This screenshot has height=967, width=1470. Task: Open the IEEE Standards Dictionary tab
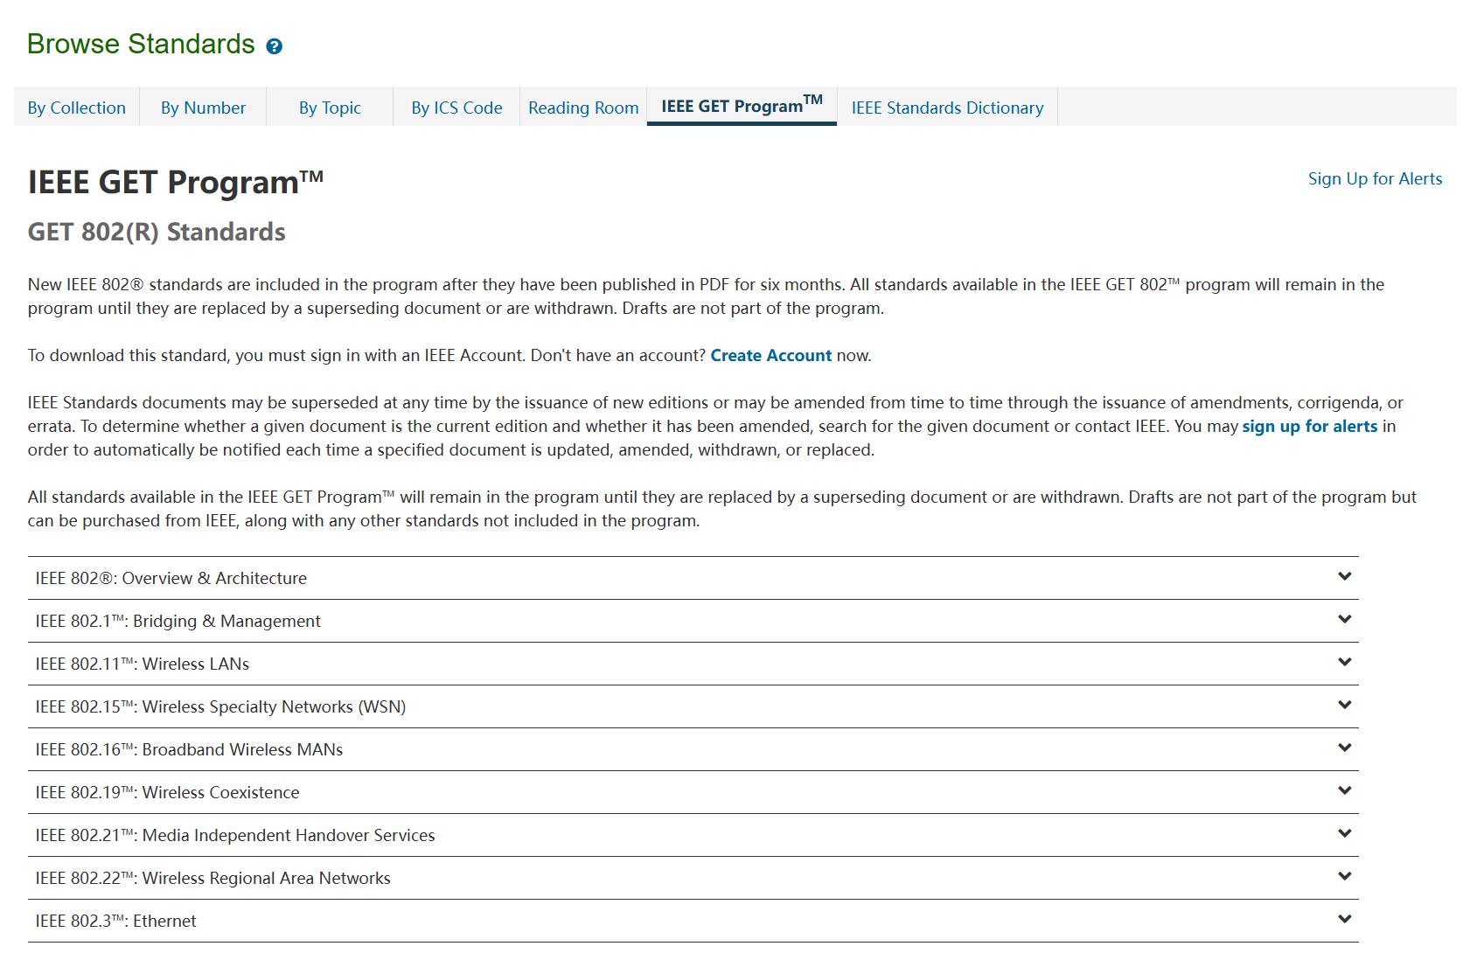[x=947, y=108]
